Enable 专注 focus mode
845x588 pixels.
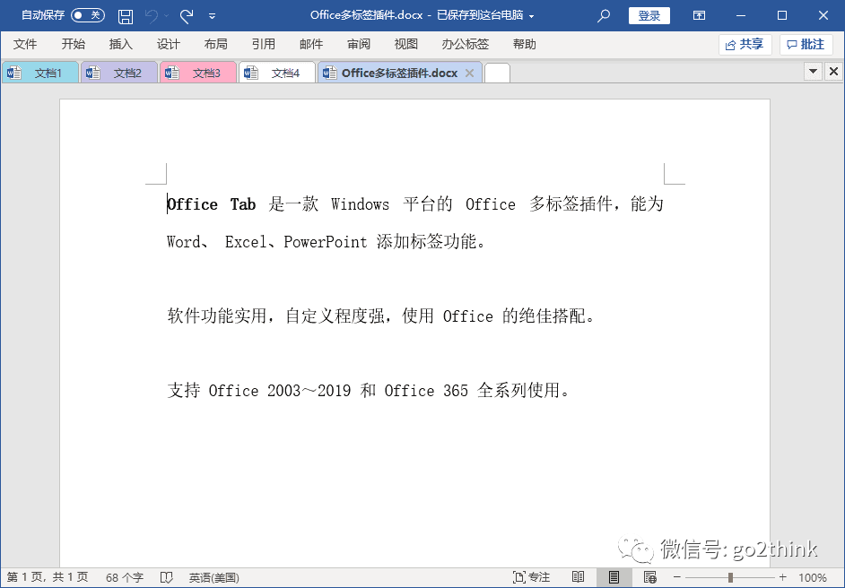[531, 578]
